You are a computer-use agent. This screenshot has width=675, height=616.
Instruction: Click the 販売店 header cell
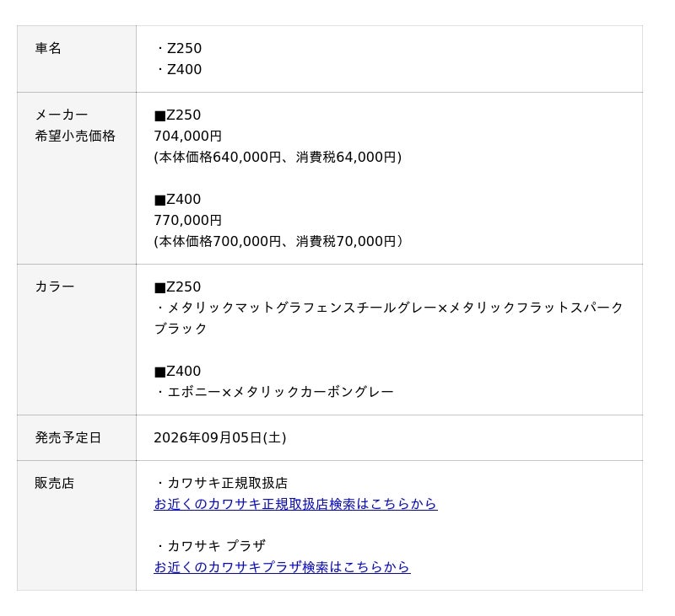pyautogui.click(x=77, y=525)
